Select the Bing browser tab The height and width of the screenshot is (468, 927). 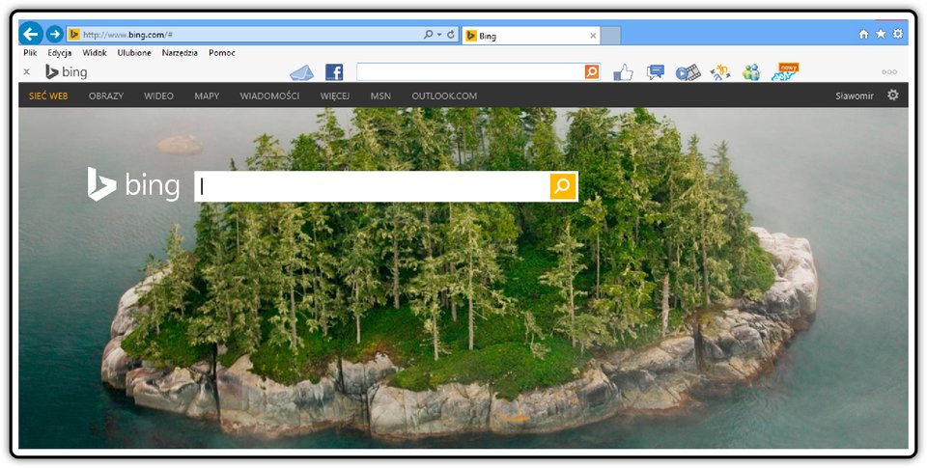point(531,36)
